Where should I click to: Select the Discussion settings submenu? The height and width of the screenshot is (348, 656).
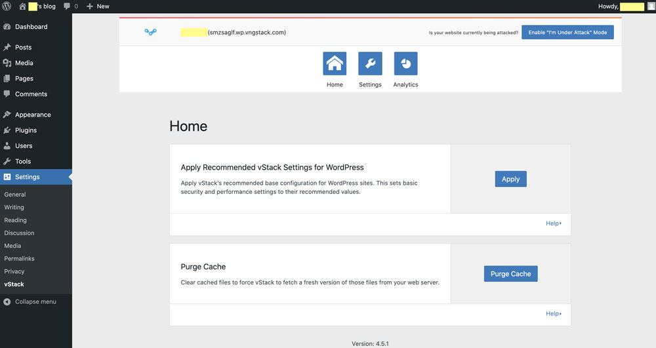click(19, 233)
